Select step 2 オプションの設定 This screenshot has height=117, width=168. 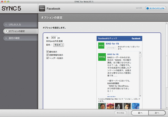tap(20, 31)
